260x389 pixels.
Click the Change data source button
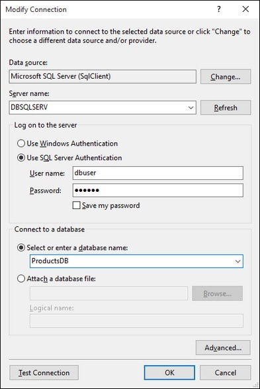click(x=226, y=77)
